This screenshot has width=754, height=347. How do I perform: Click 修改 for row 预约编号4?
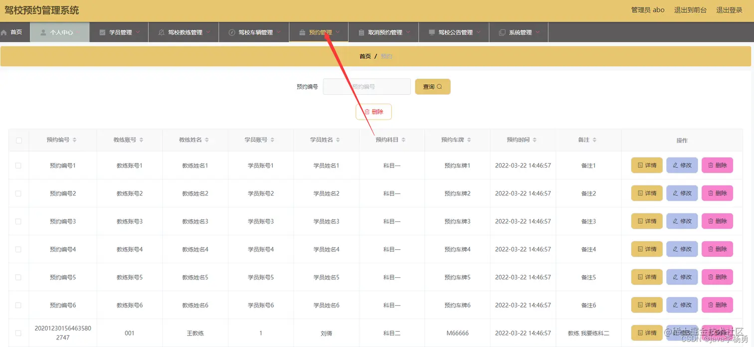(682, 249)
